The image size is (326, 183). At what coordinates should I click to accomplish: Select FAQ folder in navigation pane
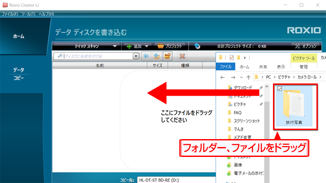point(237,113)
